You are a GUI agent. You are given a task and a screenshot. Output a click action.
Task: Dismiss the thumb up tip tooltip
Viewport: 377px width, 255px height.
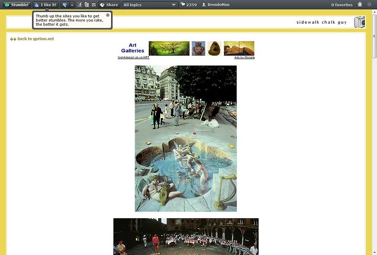pyautogui.click(x=108, y=15)
